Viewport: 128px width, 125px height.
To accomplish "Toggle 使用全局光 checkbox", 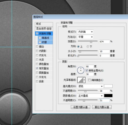I will pyautogui.click(x=87, y=71).
